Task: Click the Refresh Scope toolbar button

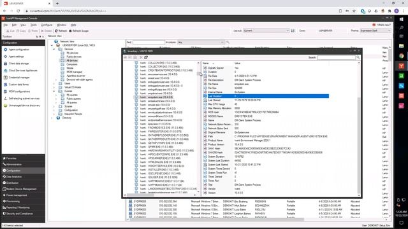Action: (79, 31)
